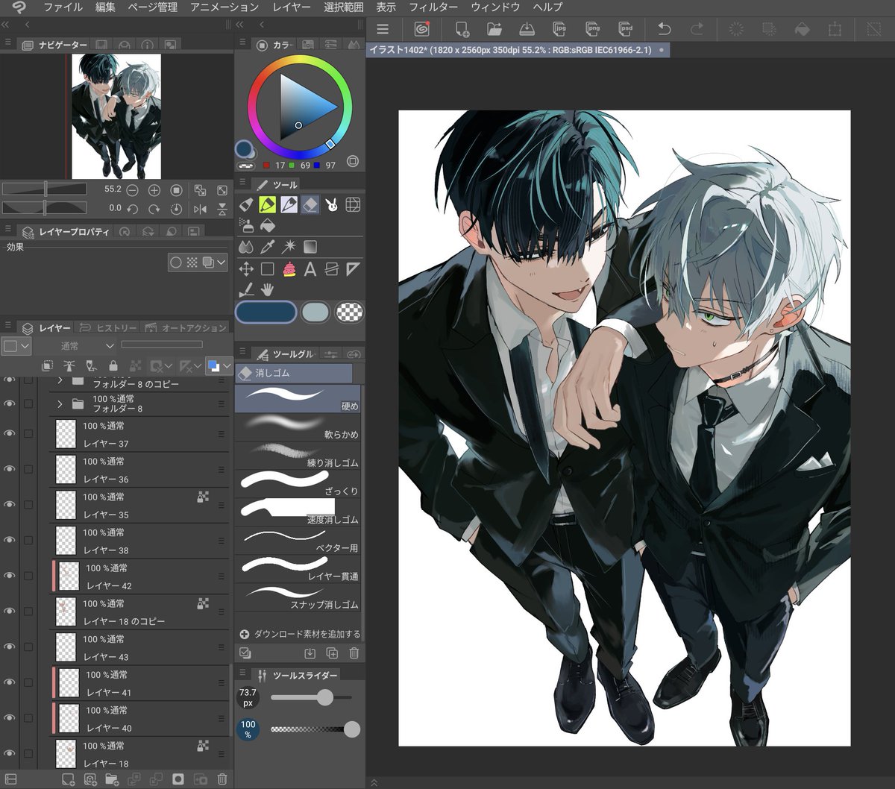Delete the sub tool with the trash icon
Image resolution: width=895 pixels, height=789 pixels.
354,653
